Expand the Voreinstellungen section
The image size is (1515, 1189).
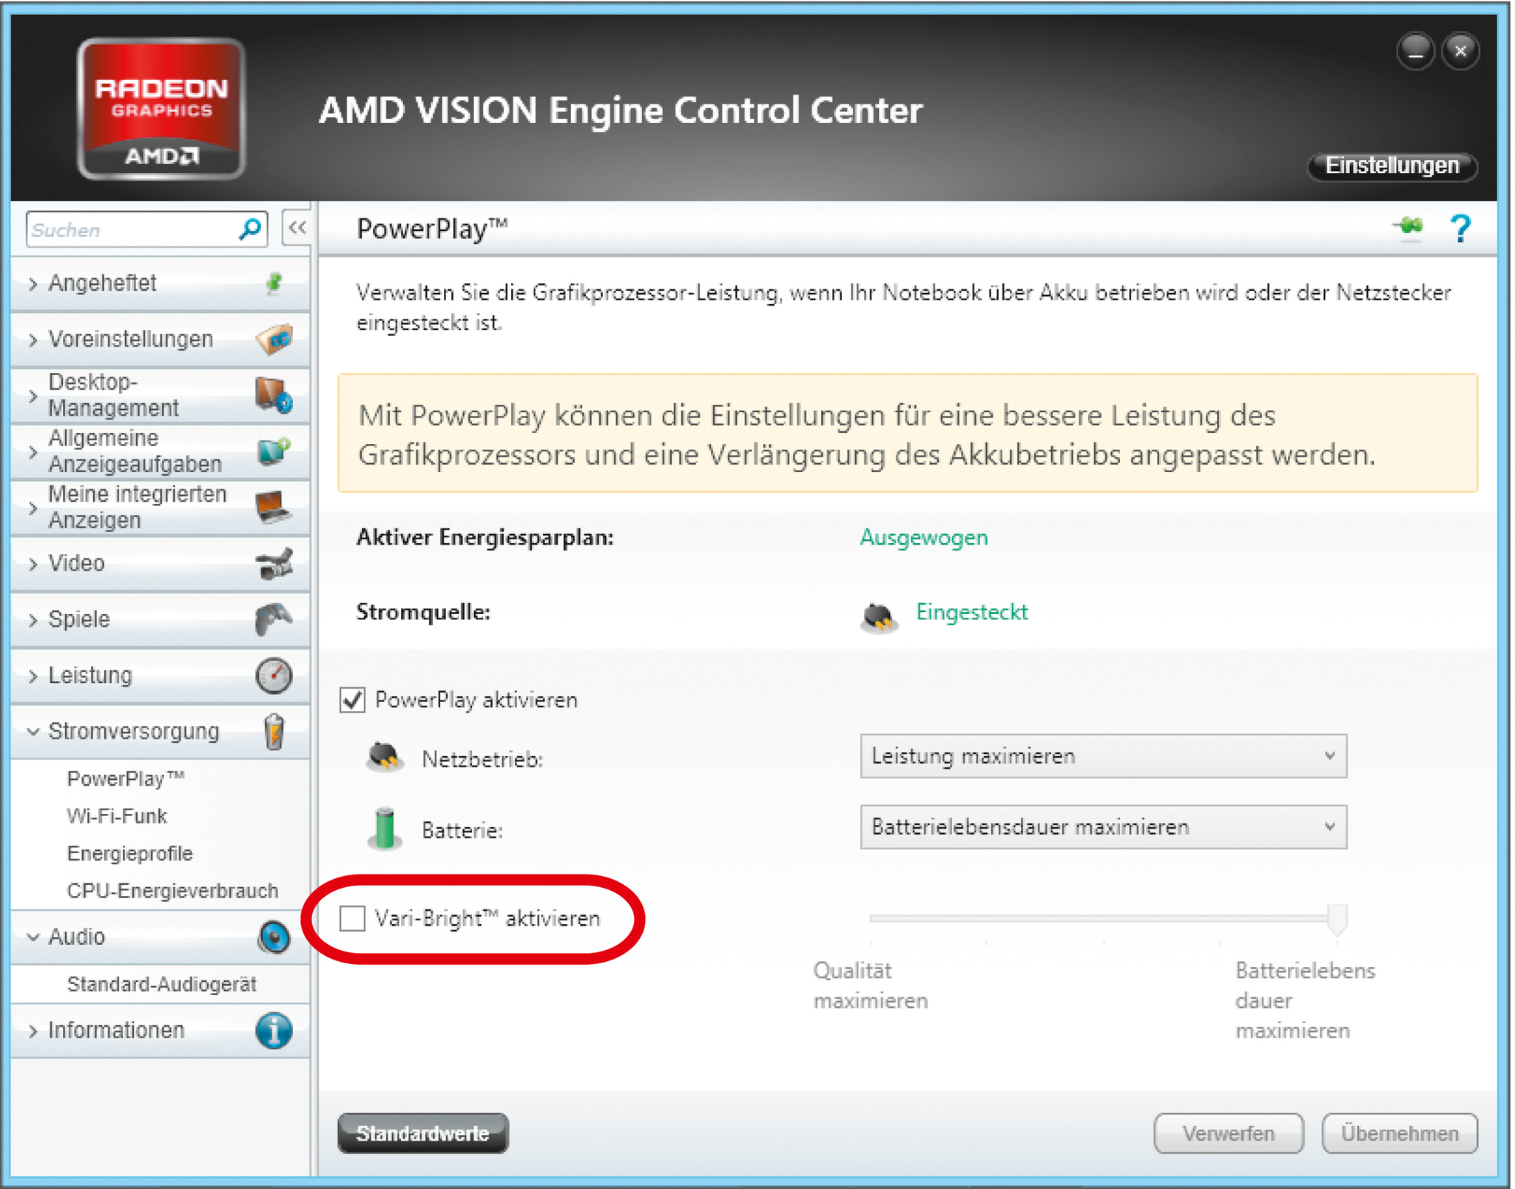pyautogui.click(x=130, y=339)
